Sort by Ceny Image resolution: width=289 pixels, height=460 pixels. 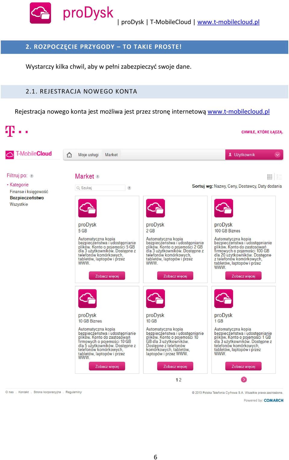pyautogui.click(x=233, y=186)
